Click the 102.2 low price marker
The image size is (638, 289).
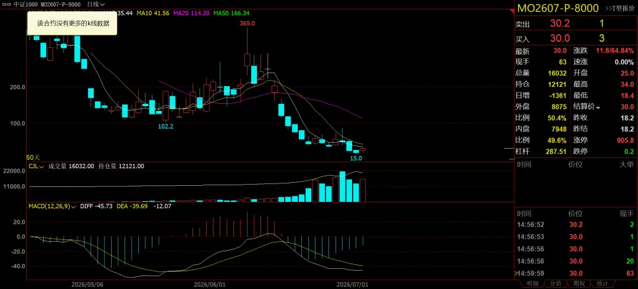tap(165, 126)
